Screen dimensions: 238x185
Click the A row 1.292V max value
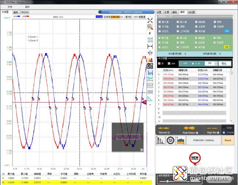[11, 178]
